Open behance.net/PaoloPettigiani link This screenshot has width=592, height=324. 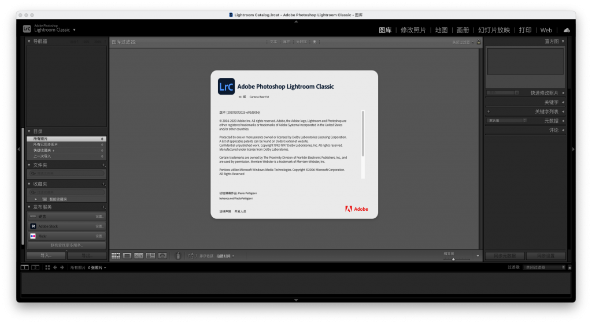pyautogui.click(x=236, y=199)
